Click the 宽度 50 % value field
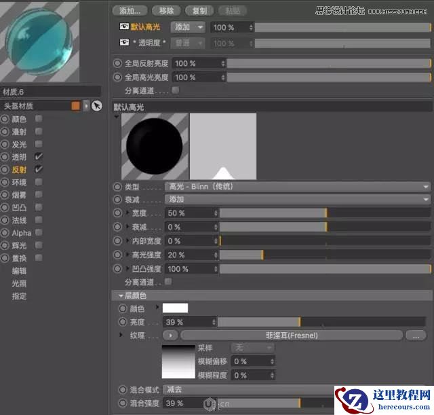The width and height of the screenshot is (434, 415). coord(191,213)
